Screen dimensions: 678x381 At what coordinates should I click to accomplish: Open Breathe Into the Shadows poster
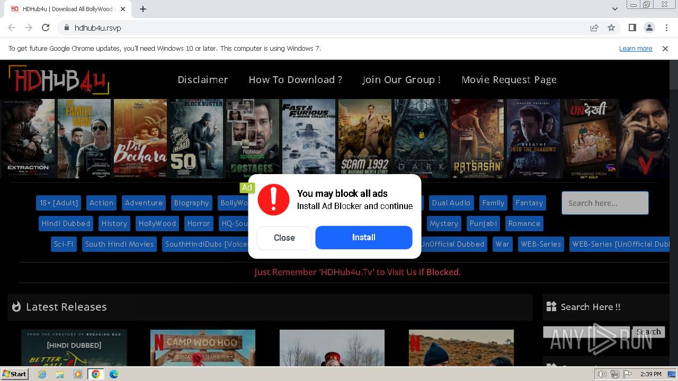(x=533, y=138)
